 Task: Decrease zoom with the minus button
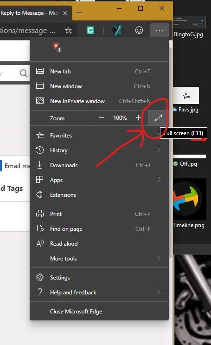coord(101,118)
